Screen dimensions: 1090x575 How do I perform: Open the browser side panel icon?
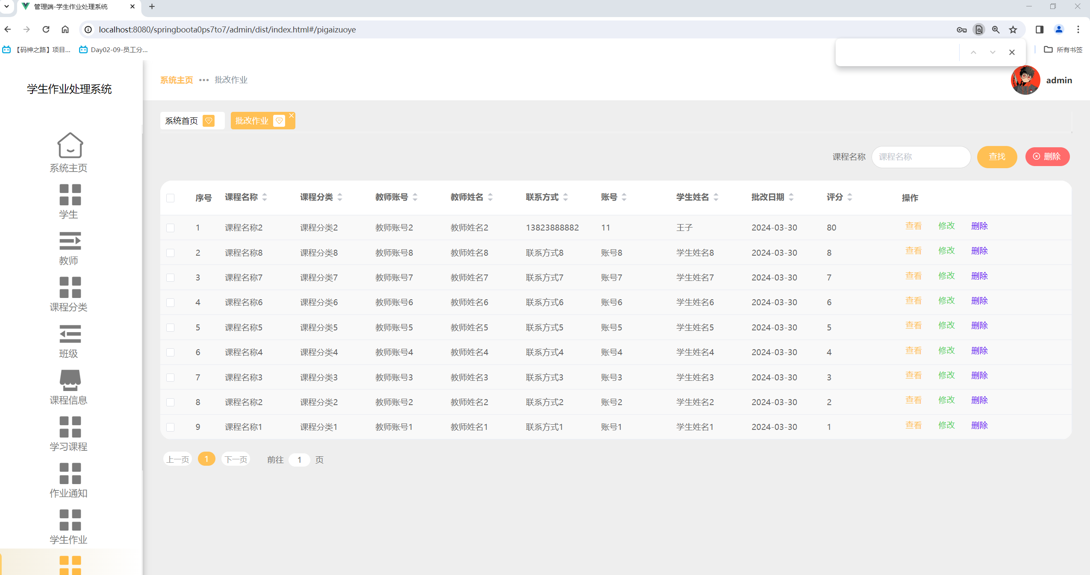pos(1040,29)
